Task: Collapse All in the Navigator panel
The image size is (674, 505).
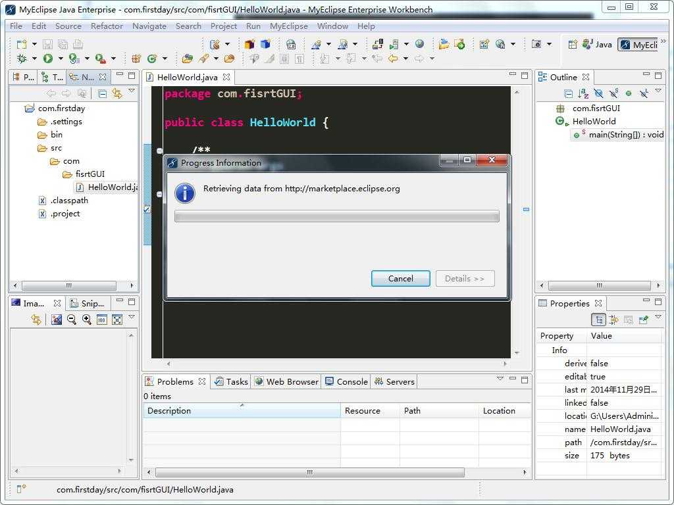Action: (x=102, y=93)
